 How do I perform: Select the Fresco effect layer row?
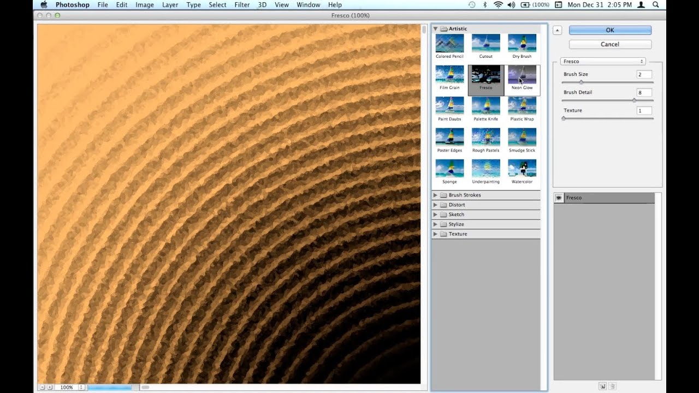click(x=604, y=198)
